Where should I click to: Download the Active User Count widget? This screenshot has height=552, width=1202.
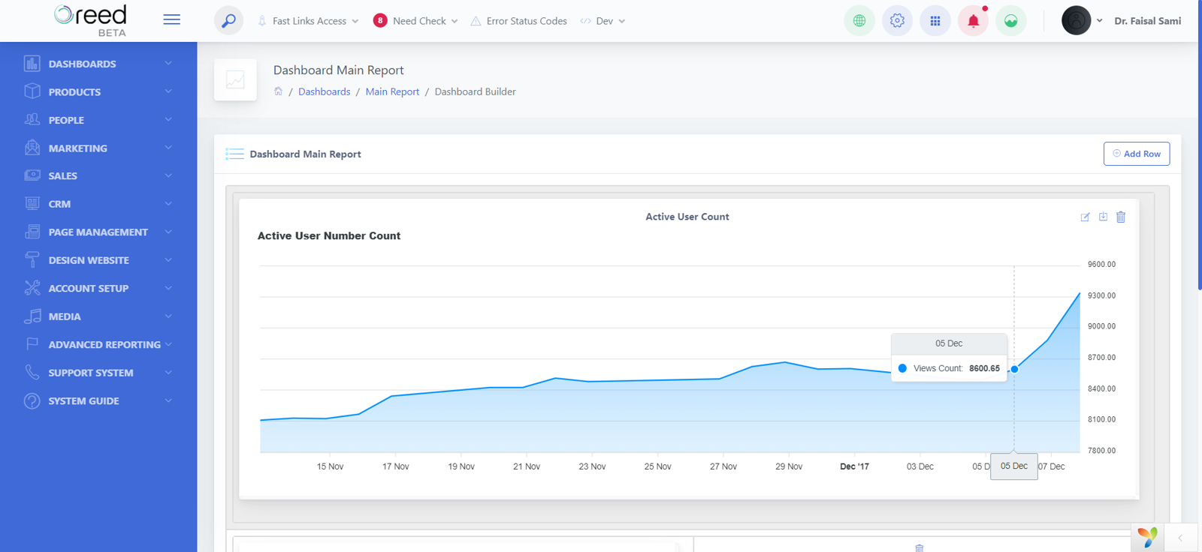[x=1103, y=217]
